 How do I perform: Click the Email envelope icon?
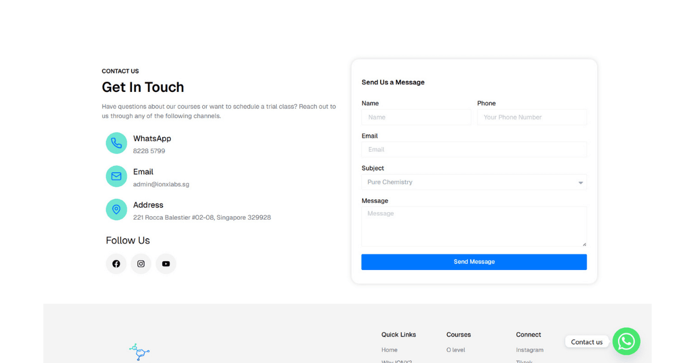[116, 176]
